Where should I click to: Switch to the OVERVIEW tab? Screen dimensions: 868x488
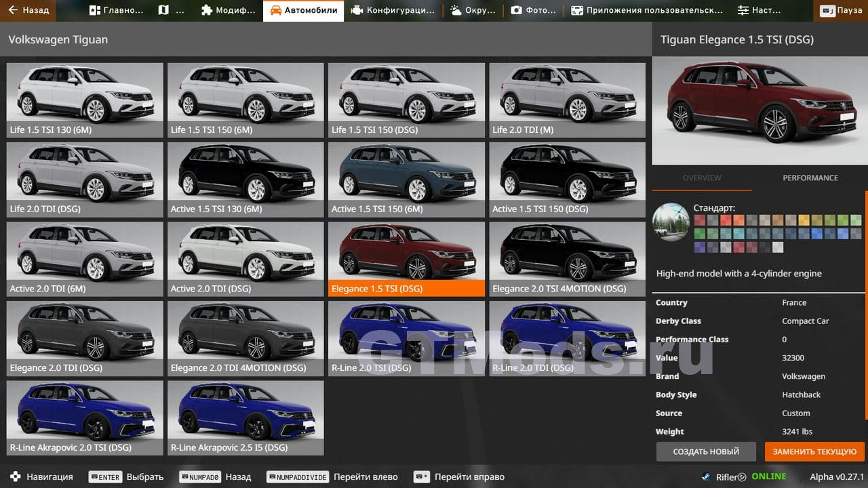point(702,178)
